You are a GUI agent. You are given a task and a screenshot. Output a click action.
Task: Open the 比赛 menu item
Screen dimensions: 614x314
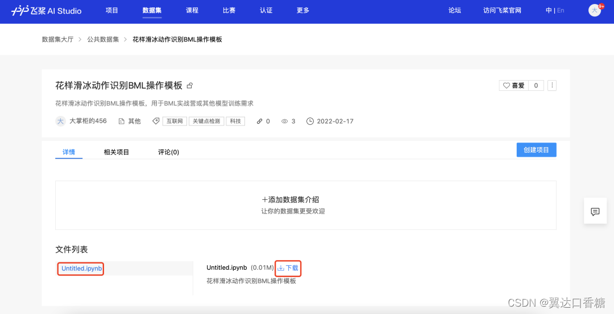(x=229, y=11)
